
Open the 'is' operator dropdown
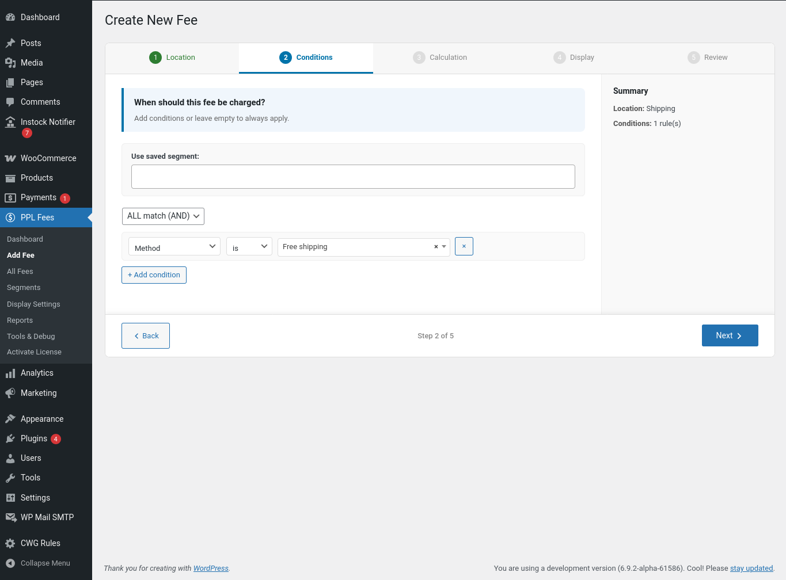249,247
